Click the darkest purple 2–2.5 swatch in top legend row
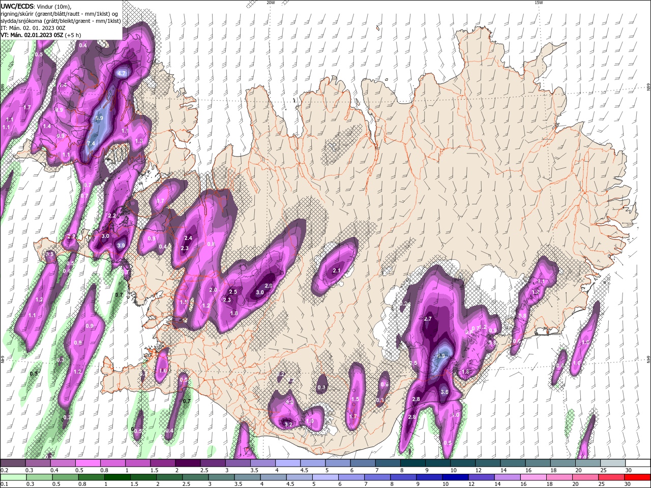 click(x=188, y=463)
